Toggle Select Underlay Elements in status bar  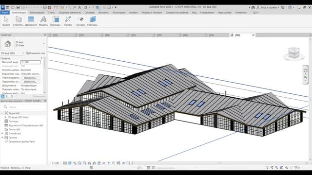[272, 168]
